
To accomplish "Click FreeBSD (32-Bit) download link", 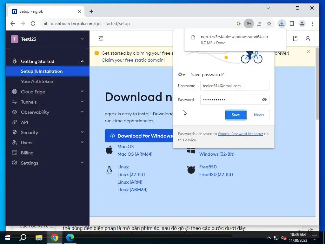I will (216, 174).
